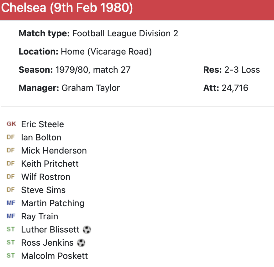The image size is (274, 267).
Task: Open Eric Steele's player page
Action: pos(42,124)
